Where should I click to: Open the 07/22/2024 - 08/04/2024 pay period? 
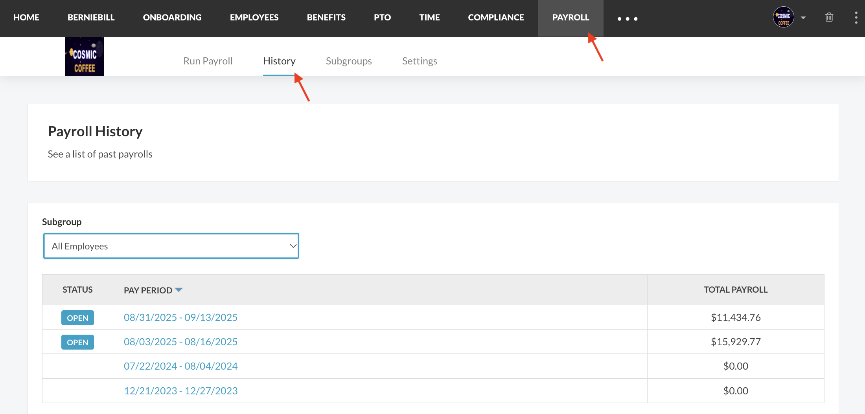[180, 366]
